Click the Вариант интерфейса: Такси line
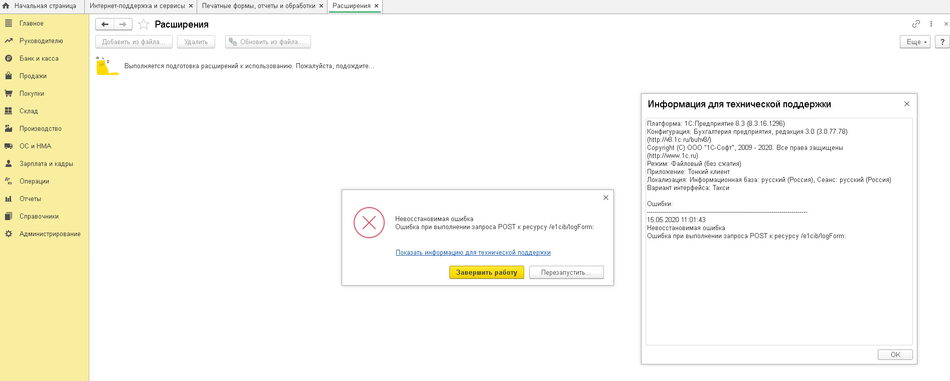The image size is (950, 381). (688, 187)
